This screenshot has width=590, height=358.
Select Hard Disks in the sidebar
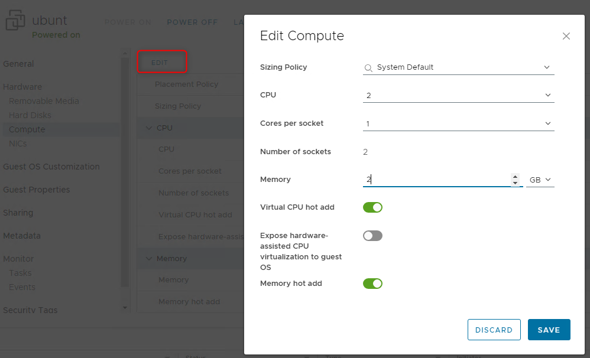(30, 115)
